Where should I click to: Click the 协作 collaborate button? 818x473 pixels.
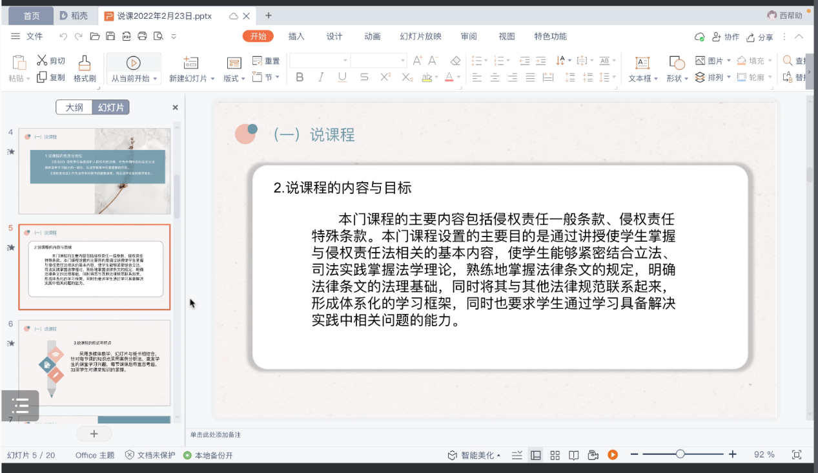726,37
